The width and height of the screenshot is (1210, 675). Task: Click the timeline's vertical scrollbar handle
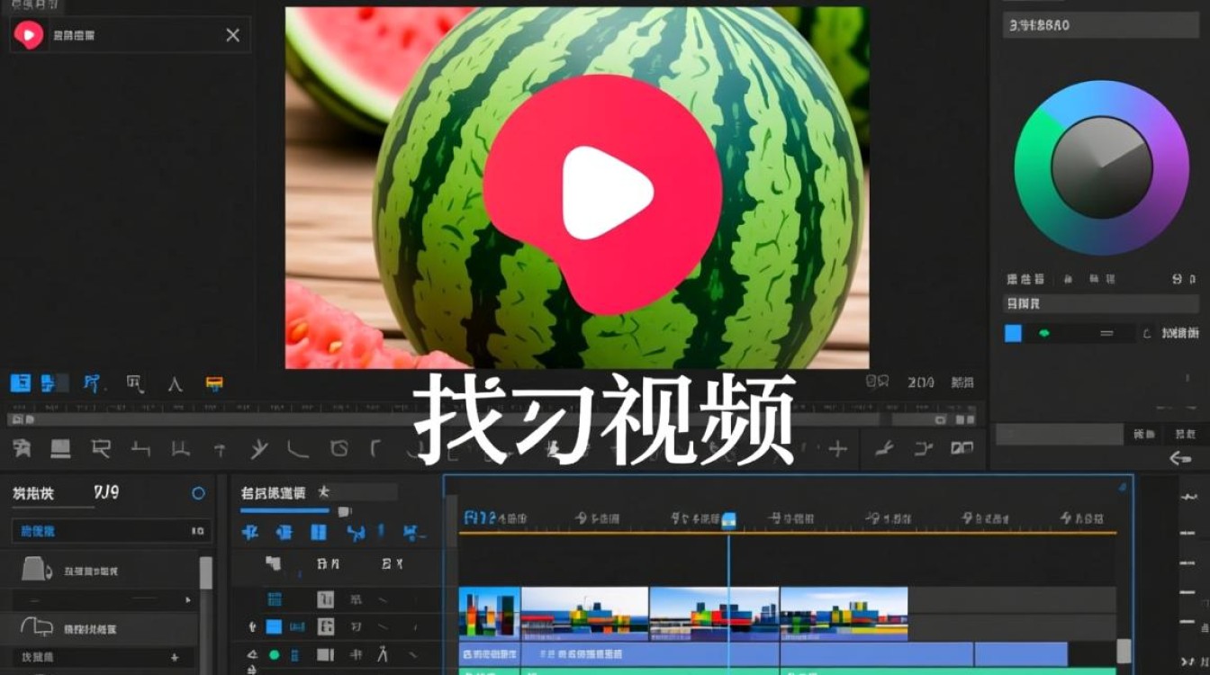(x=1124, y=652)
